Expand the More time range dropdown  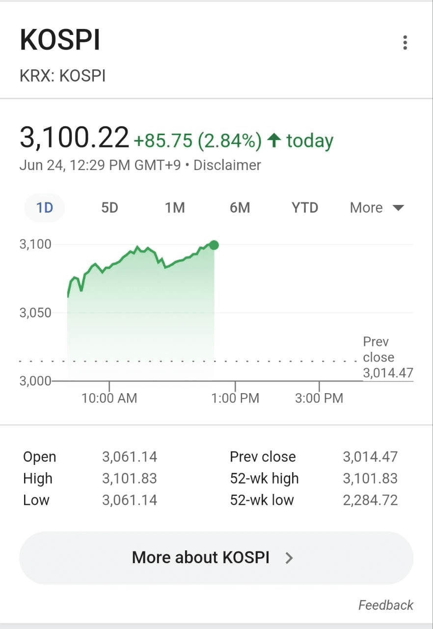tap(377, 208)
